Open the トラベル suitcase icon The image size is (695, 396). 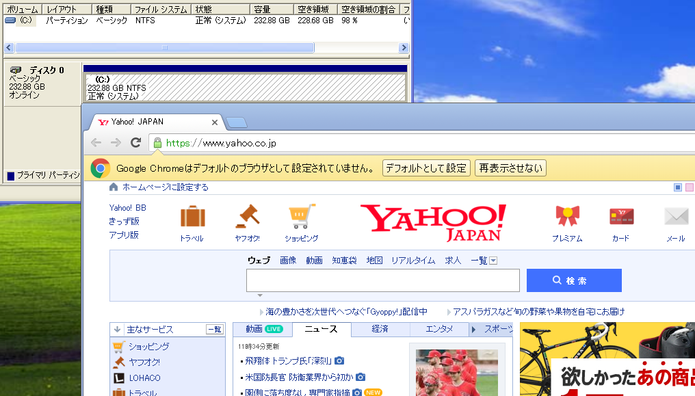click(192, 217)
